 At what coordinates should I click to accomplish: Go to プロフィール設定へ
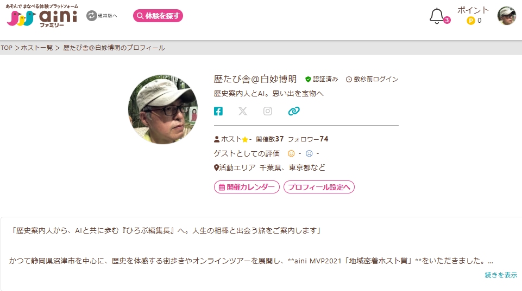[319, 187]
